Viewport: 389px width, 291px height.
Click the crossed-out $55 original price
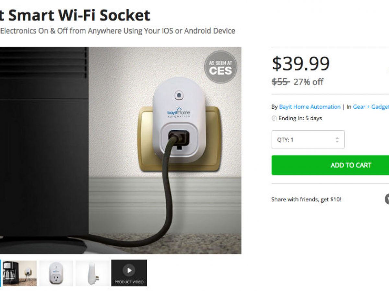pyautogui.click(x=280, y=82)
